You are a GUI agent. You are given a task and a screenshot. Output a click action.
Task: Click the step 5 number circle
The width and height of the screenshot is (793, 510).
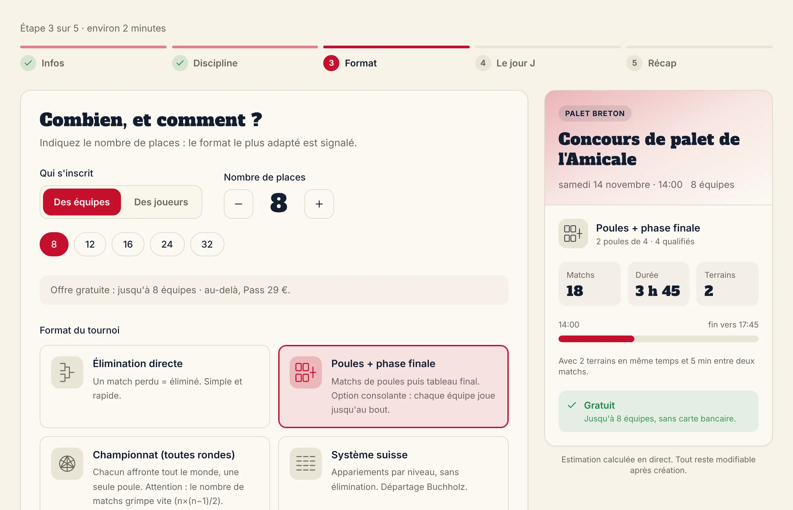634,63
